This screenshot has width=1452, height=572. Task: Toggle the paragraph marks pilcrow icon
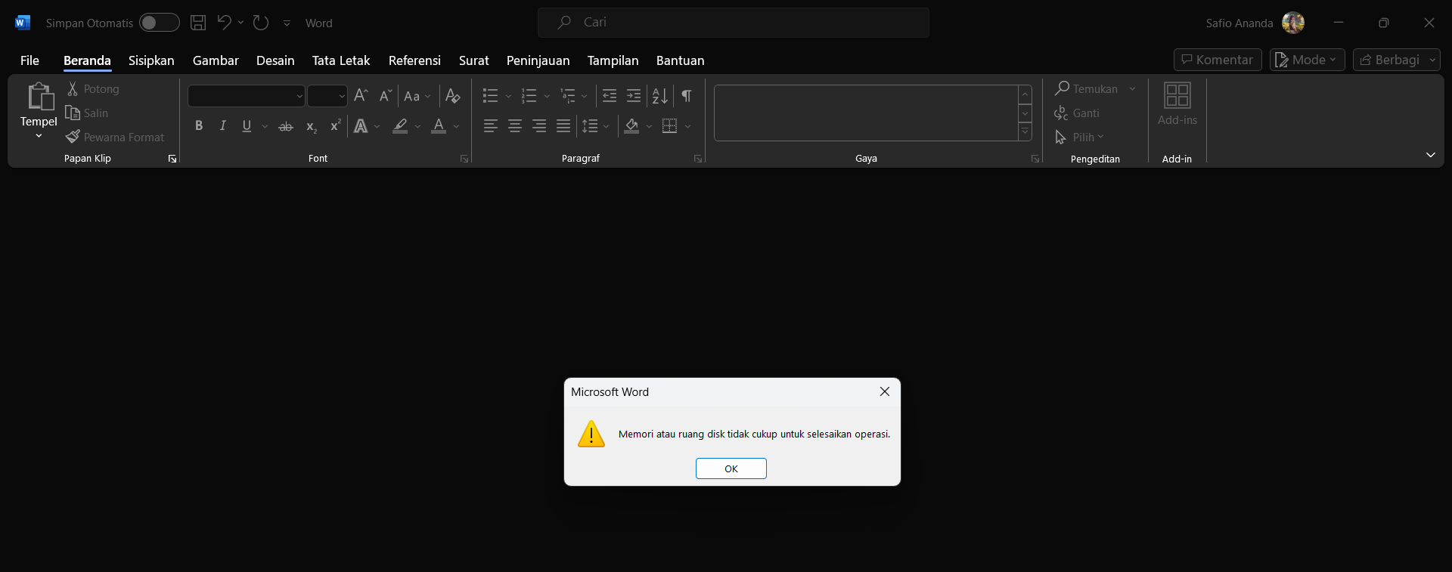[687, 96]
